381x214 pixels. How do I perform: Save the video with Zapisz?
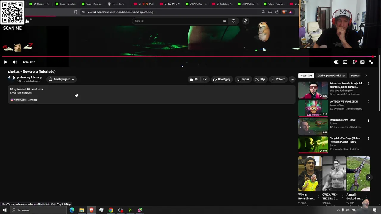point(243,79)
